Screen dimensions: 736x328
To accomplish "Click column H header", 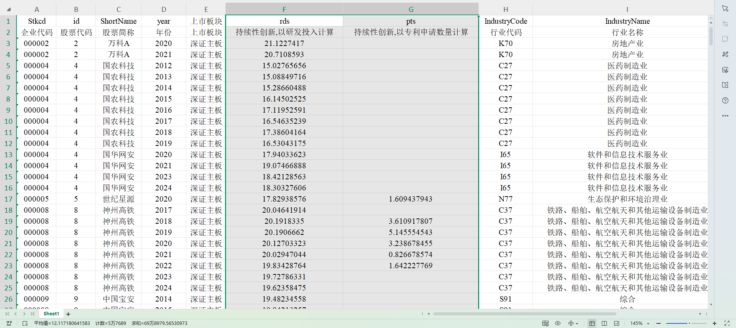I will [505, 9].
